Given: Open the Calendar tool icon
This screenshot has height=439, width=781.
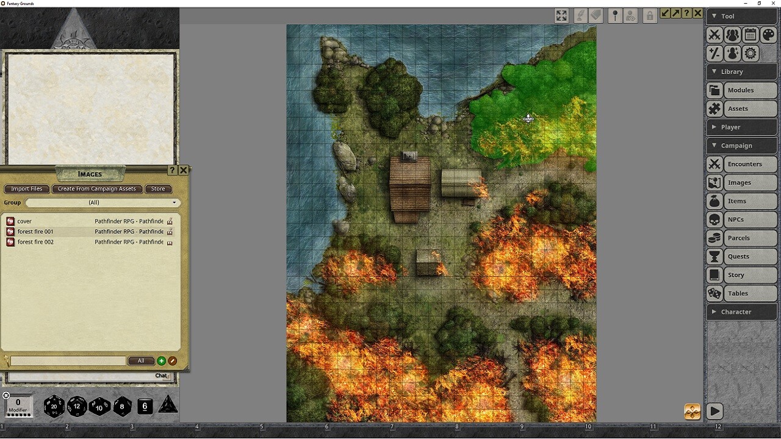Looking at the screenshot, I should click(750, 35).
